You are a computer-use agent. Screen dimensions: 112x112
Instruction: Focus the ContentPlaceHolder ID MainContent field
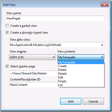33,85
